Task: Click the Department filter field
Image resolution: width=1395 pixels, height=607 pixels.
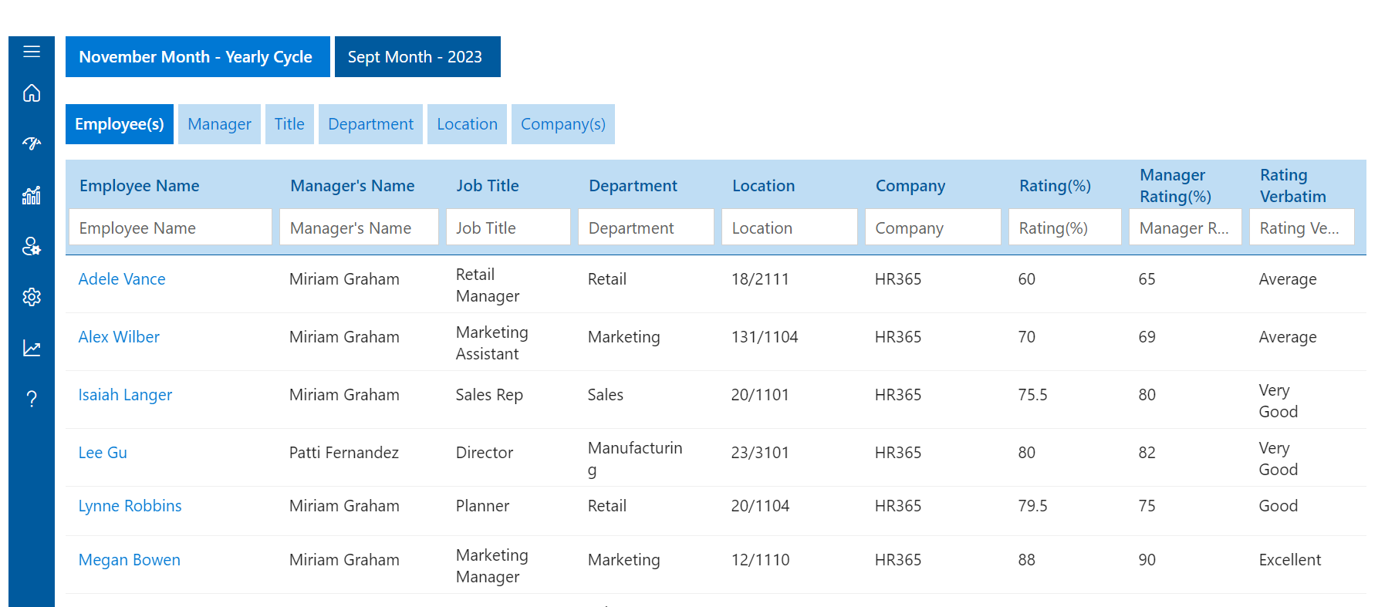Action: (x=646, y=228)
